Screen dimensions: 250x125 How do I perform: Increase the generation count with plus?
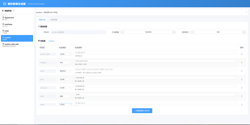tap(174, 32)
